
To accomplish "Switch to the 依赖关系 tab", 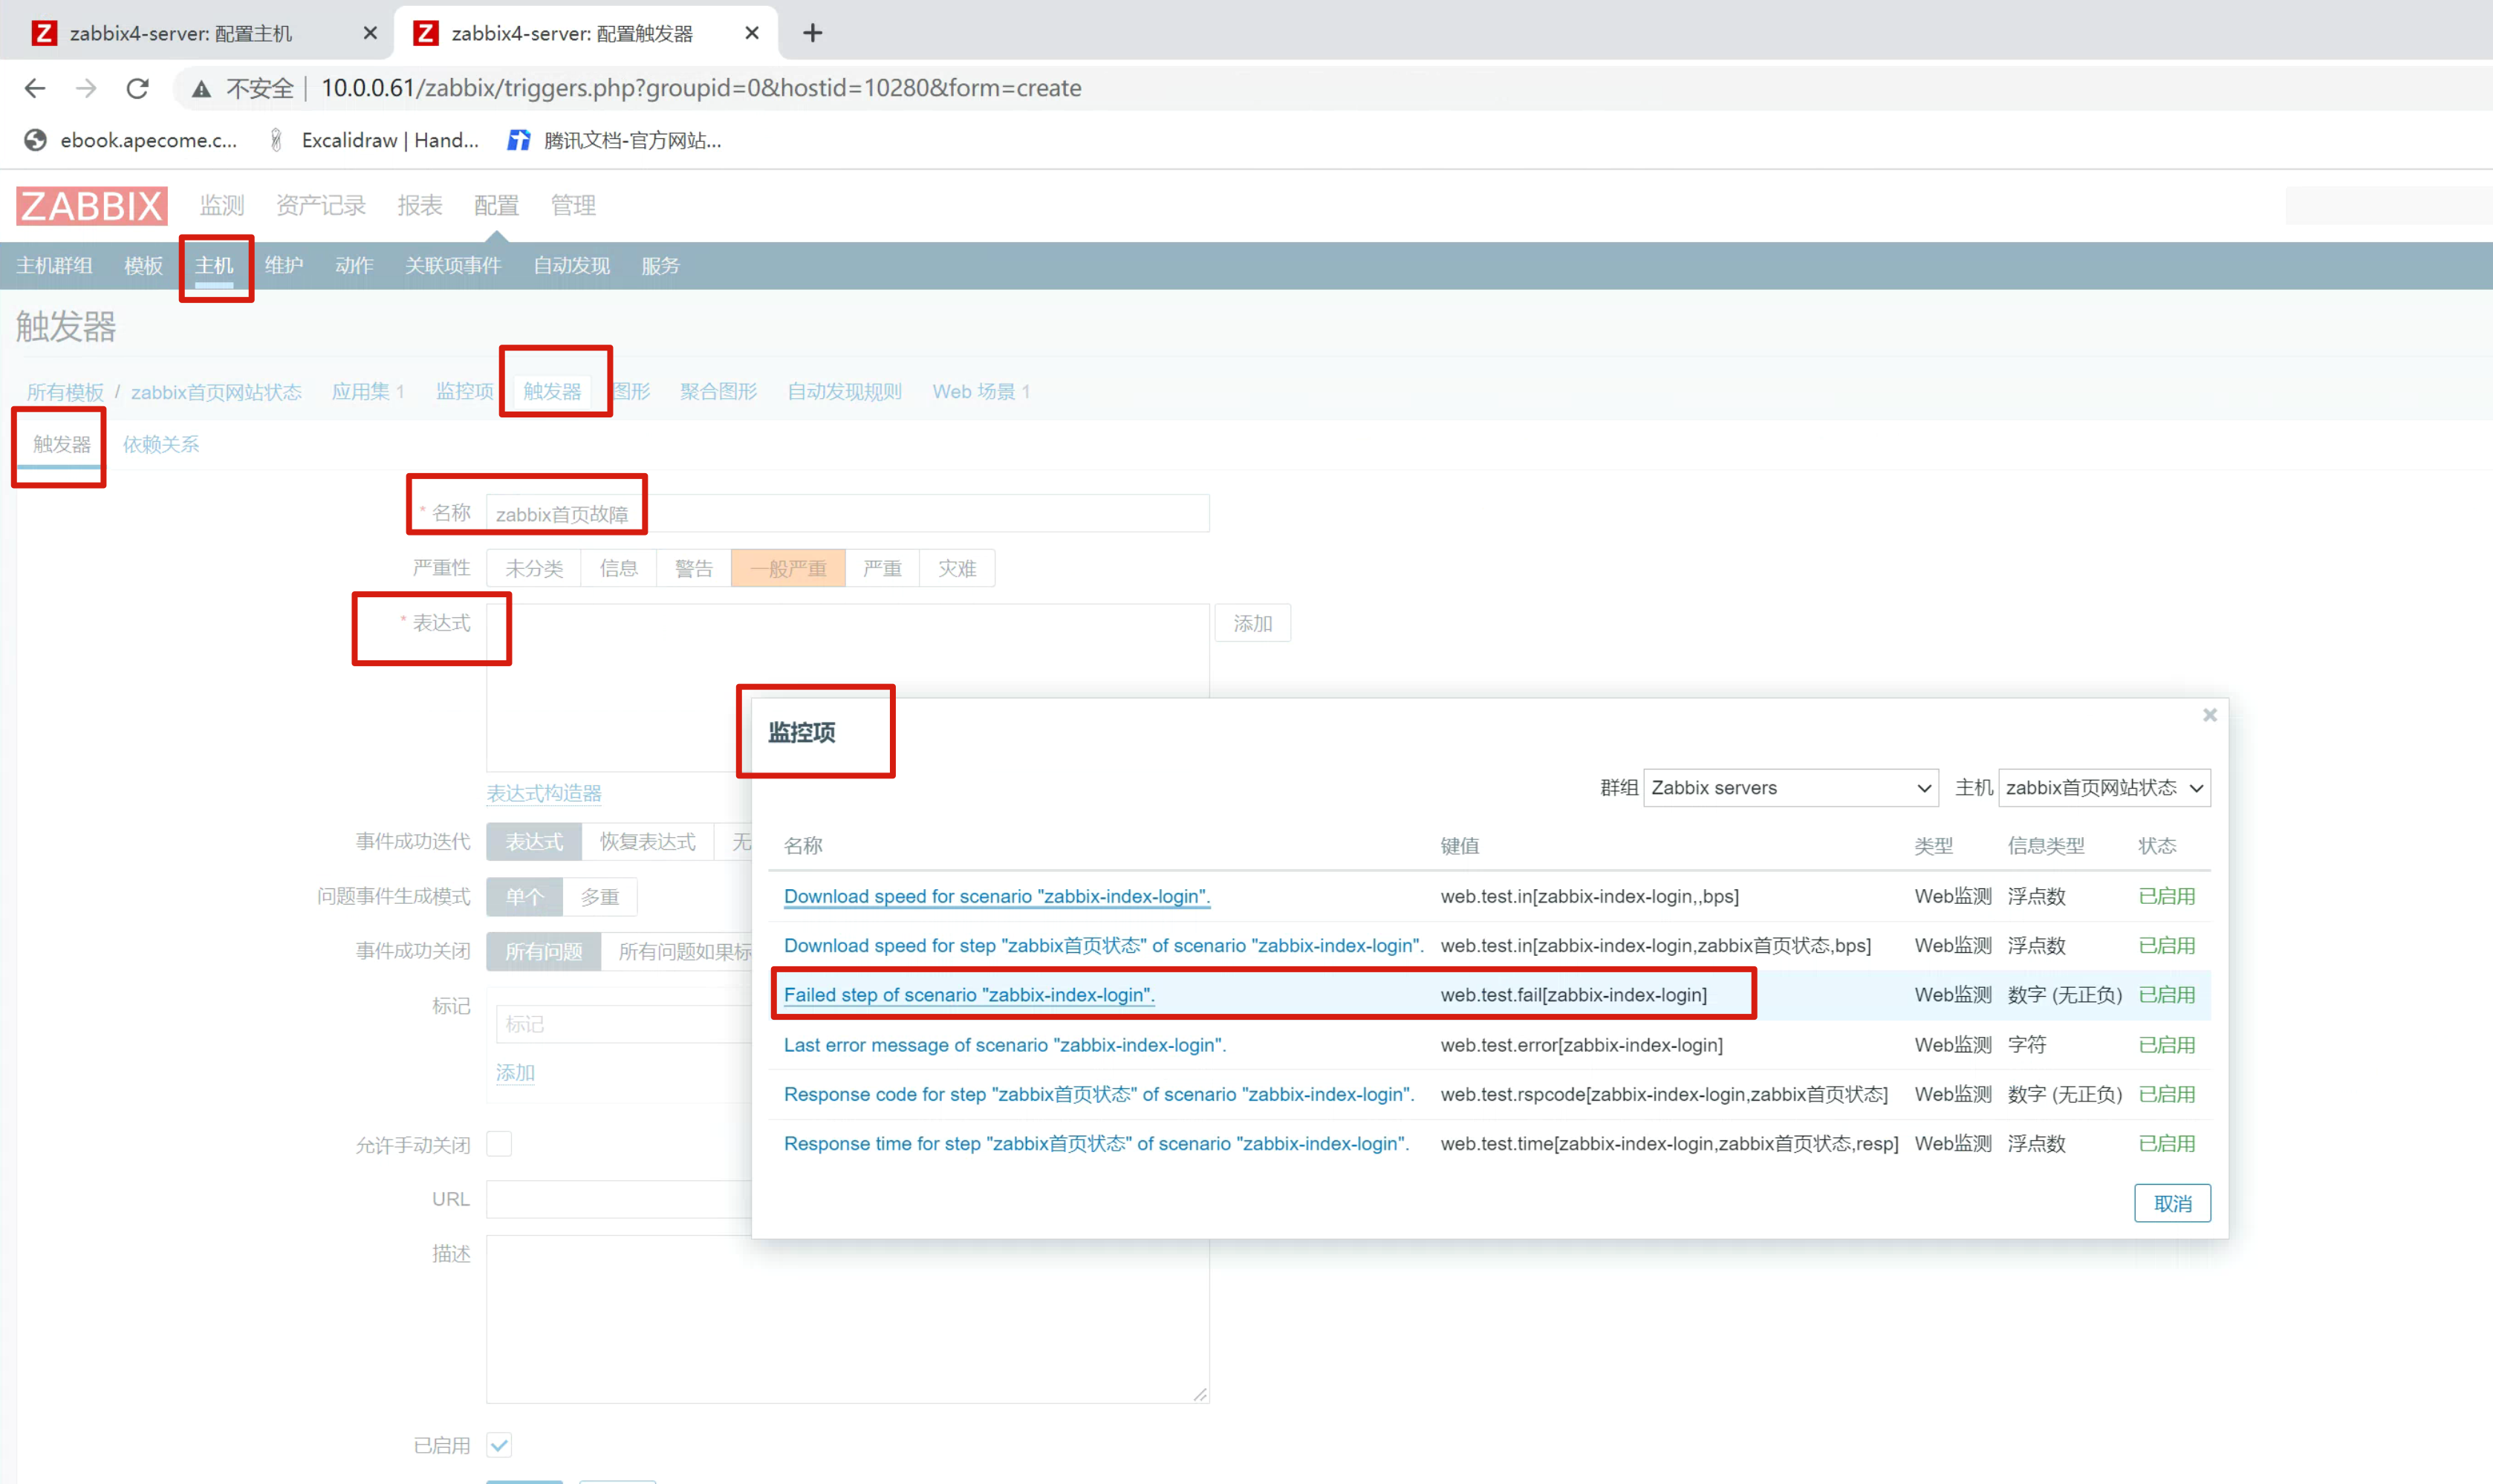I will (160, 444).
